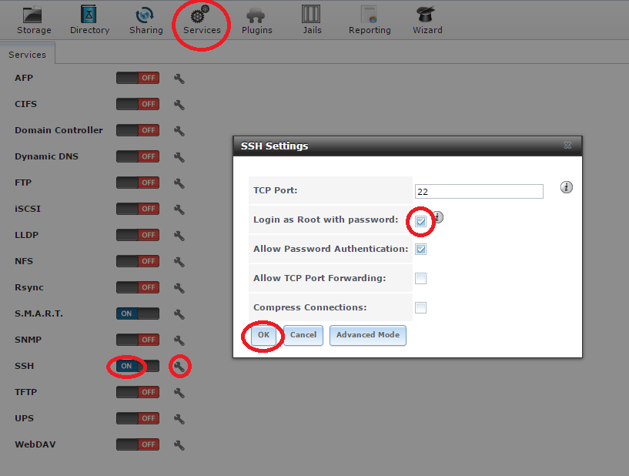Configure iSCSI with its wrench icon
Viewport: 629px width, 476px height.
tap(179, 210)
